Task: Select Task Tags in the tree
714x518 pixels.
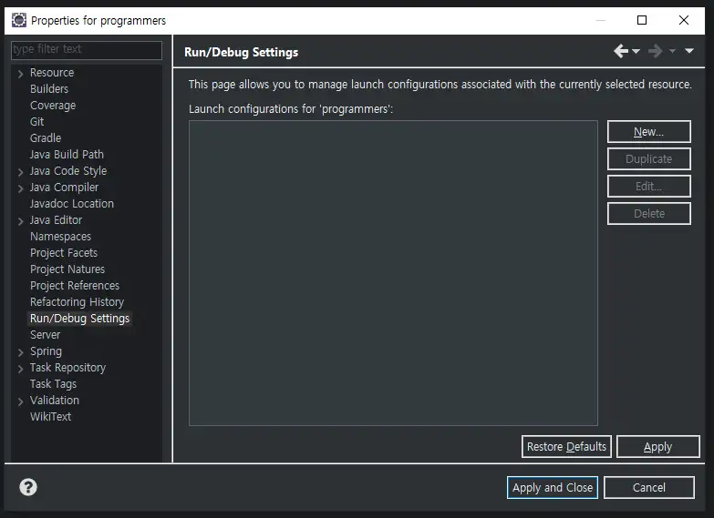Action: pyautogui.click(x=53, y=384)
